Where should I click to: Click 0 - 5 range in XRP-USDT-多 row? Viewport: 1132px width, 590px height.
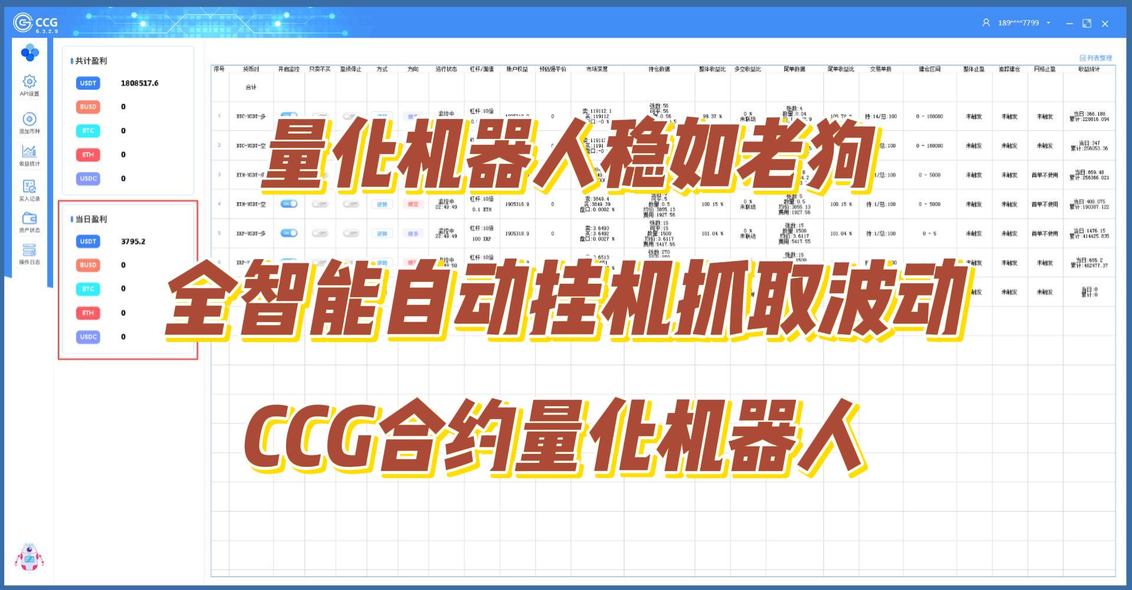click(x=929, y=234)
